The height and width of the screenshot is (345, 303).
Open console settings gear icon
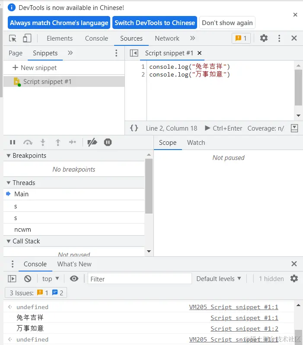[x=294, y=278]
